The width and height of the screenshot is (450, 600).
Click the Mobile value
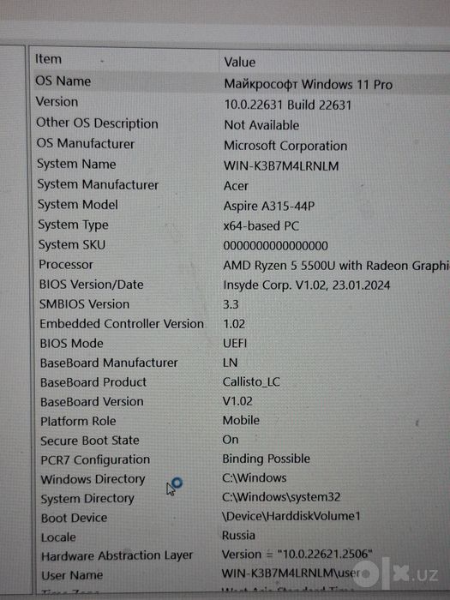pyautogui.click(x=241, y=420)
